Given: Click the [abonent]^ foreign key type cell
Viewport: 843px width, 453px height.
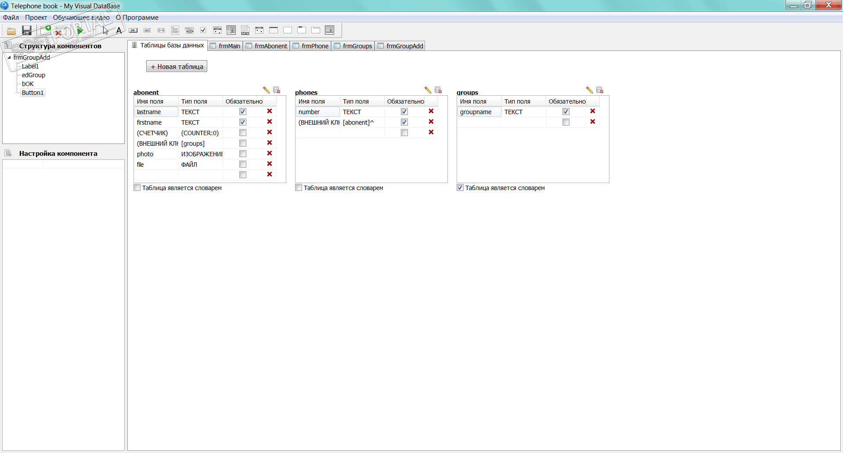Looking at the screenshot, I should click(363, 122).
